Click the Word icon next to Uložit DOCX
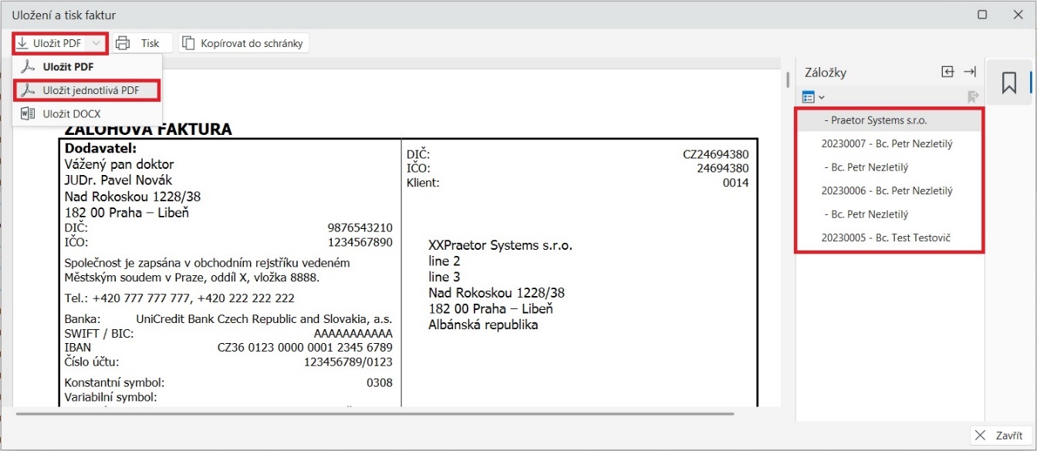Screen dimensions: 1037x451 [x=28, y=113]
